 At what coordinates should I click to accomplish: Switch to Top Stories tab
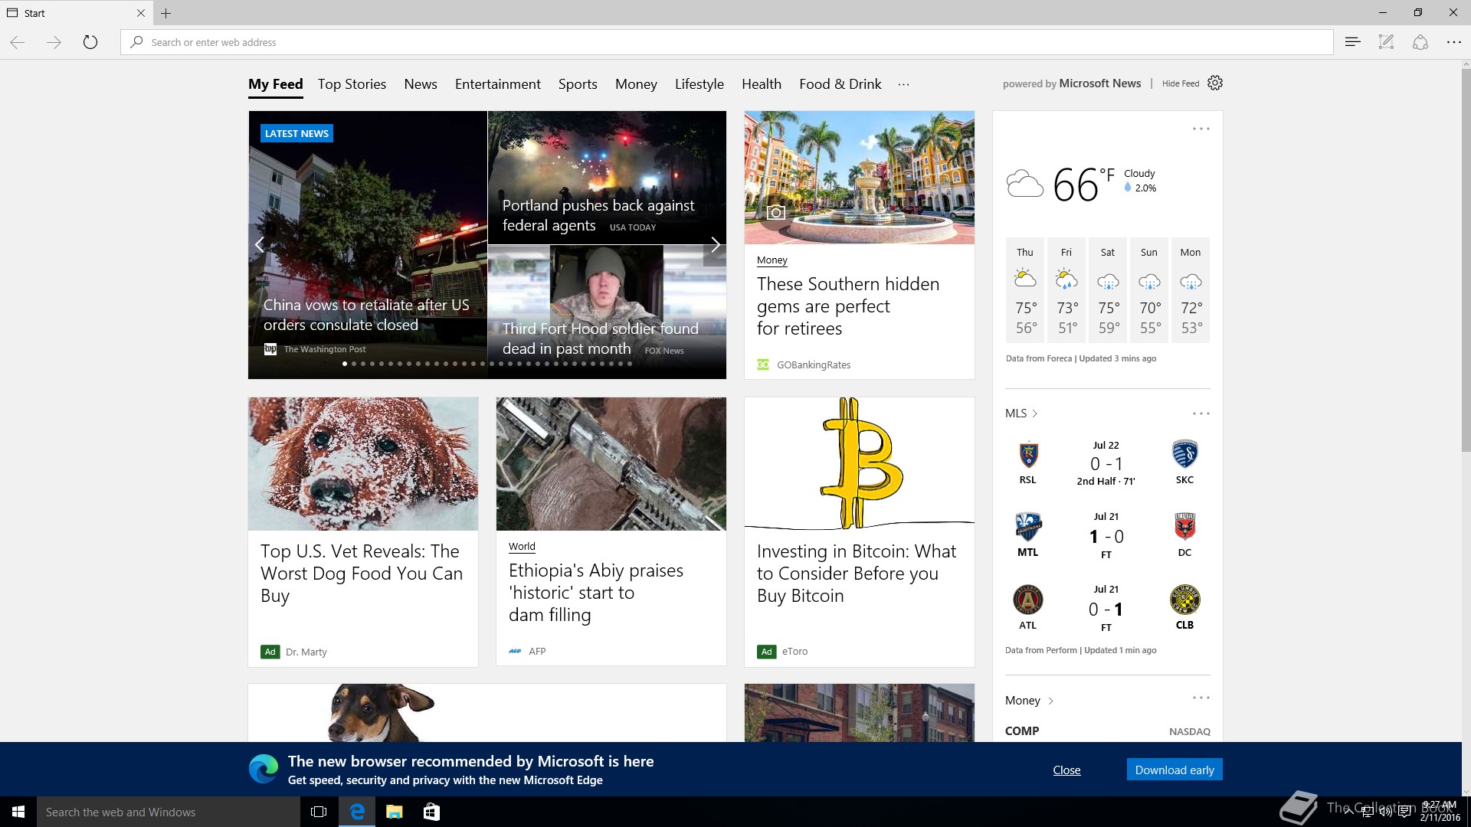coord(352,84)
